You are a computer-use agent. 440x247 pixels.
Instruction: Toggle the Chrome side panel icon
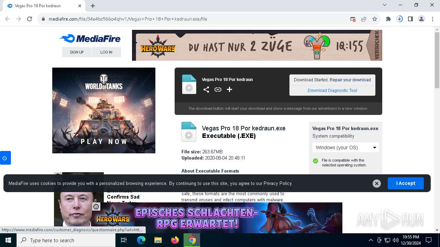coord(410,19)
